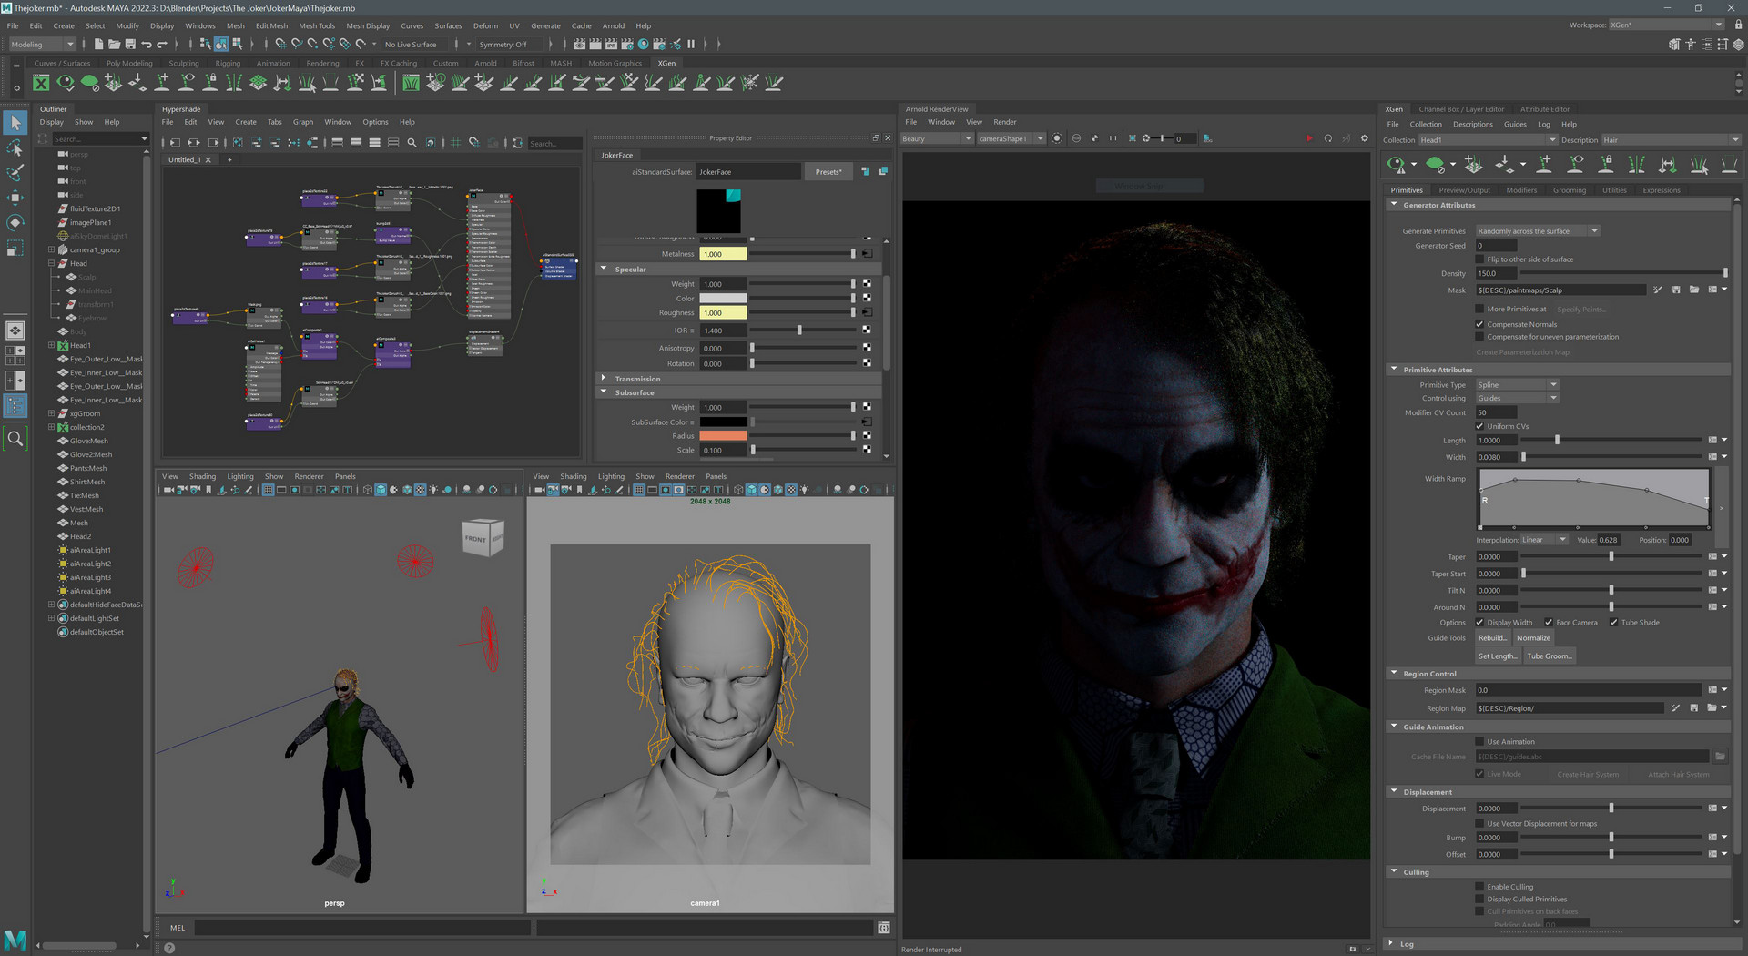Click the undo arrow icon

(147, 44)
